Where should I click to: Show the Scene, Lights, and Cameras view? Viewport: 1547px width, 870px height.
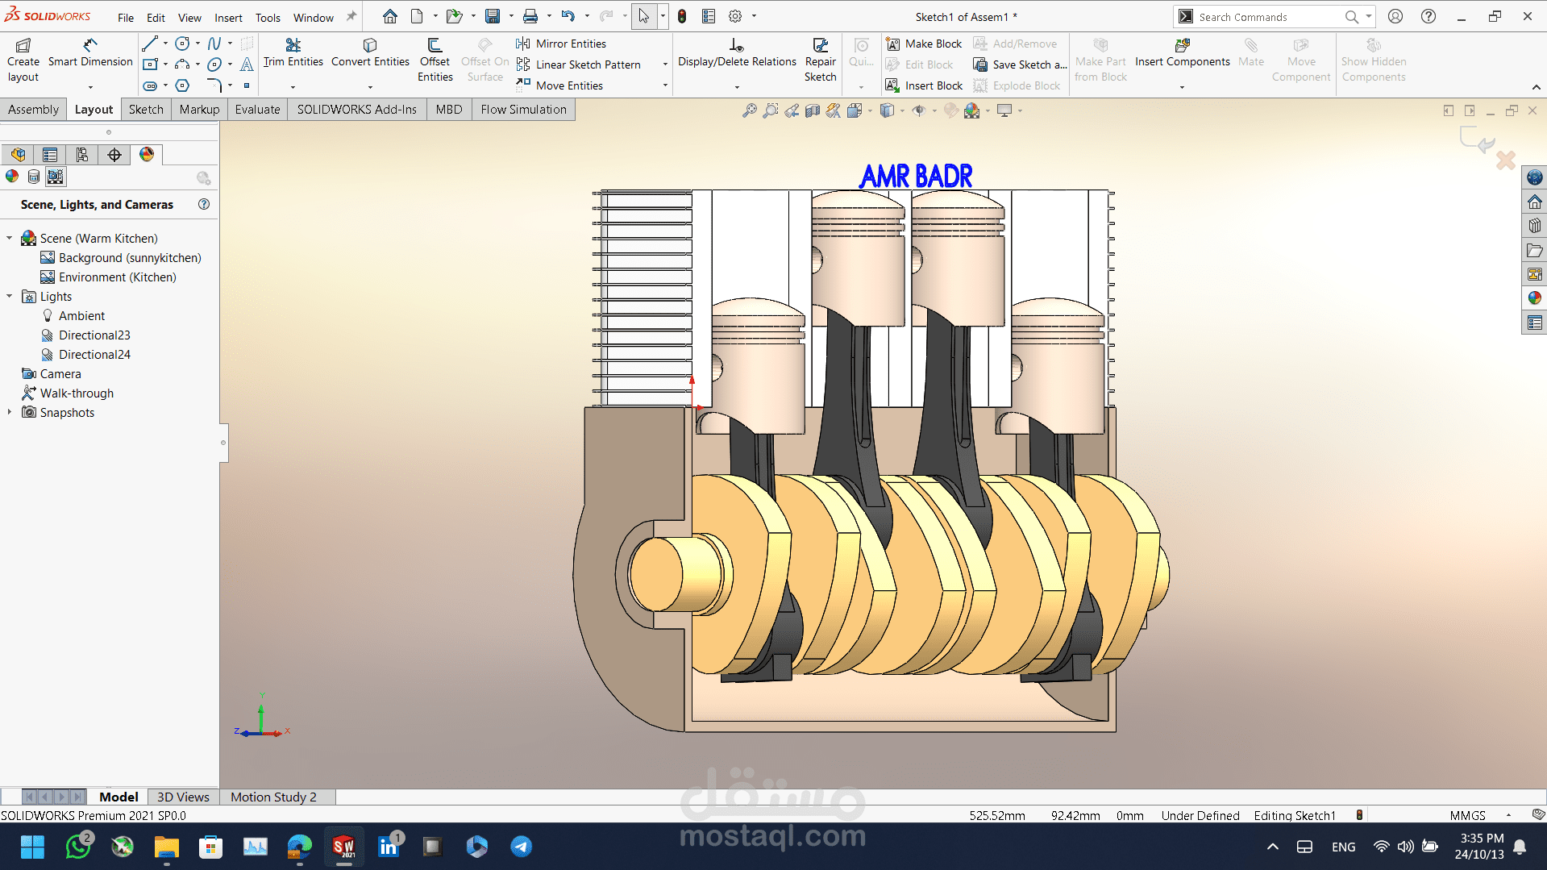coord(55,177)
